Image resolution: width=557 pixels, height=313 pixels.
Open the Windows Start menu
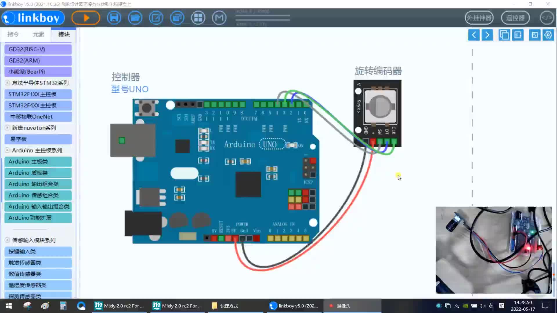9,306
